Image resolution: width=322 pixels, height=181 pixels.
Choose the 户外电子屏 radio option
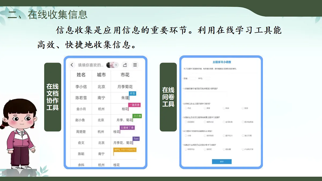click(243, 149)
